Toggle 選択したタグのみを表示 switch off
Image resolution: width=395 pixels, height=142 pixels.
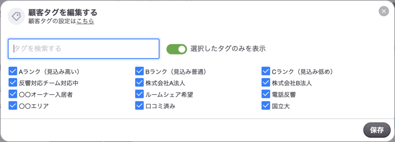click(x=177, y=49)
